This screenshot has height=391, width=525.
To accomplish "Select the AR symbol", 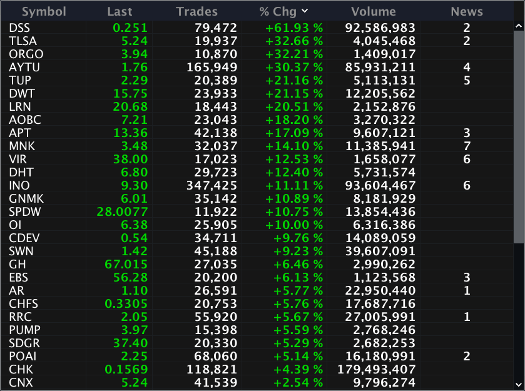I will pos(17,290).
